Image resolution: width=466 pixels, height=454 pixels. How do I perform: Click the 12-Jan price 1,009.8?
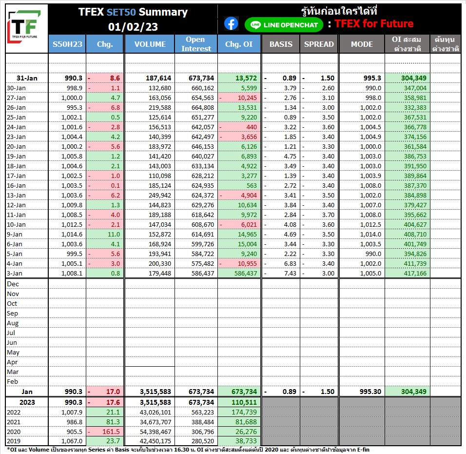click(72, 205)
